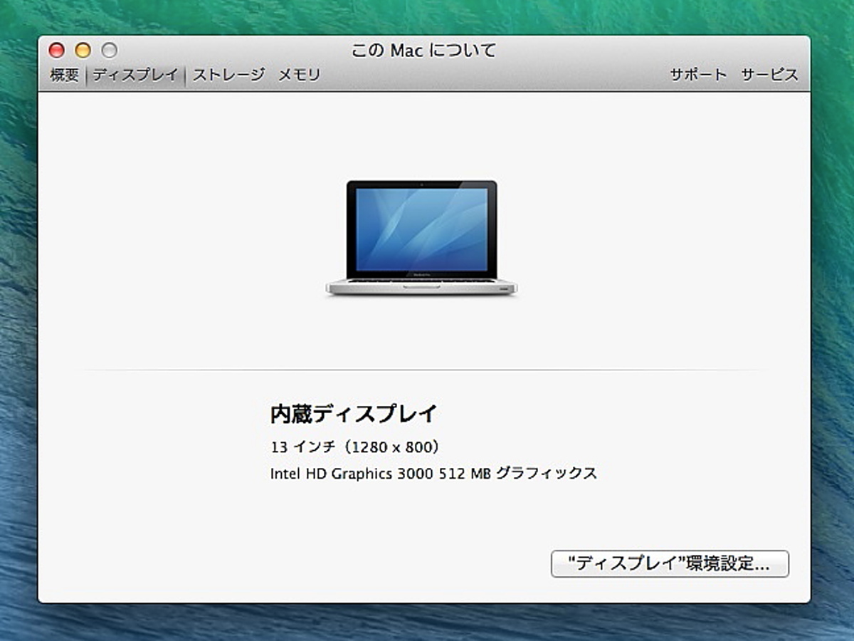Image resolution: width=854 pixels, height=641 pixels.
Task: Select the ディスプレイ tab
Action: 135,75
